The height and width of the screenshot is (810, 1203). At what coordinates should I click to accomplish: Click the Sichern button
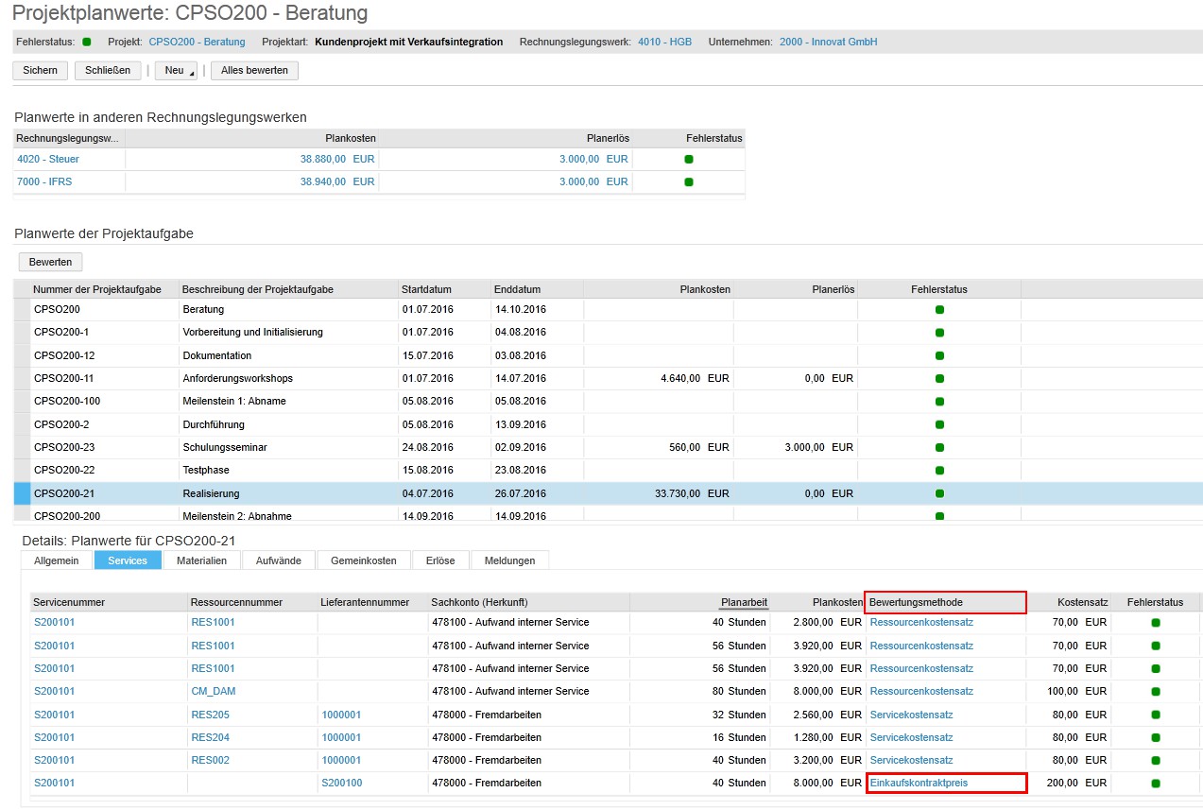pyautogui.click(x=40, y=70)
